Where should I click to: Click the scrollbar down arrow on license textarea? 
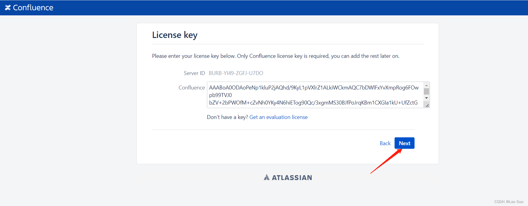click(426, 98)
